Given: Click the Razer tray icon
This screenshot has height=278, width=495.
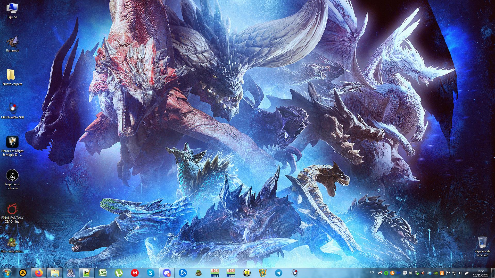Looking at the screenshot, I should click(x=386, y=273).
